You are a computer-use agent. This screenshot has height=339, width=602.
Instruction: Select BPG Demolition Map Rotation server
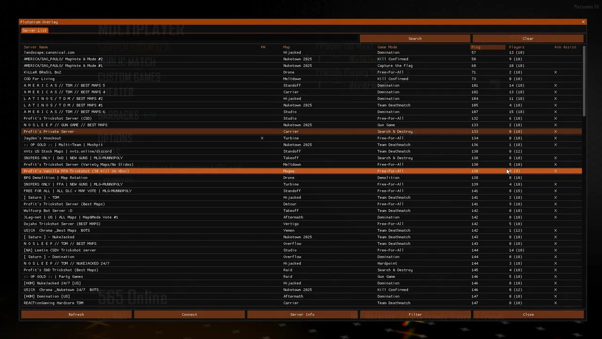pyautogui.click(x=301, y=178)
